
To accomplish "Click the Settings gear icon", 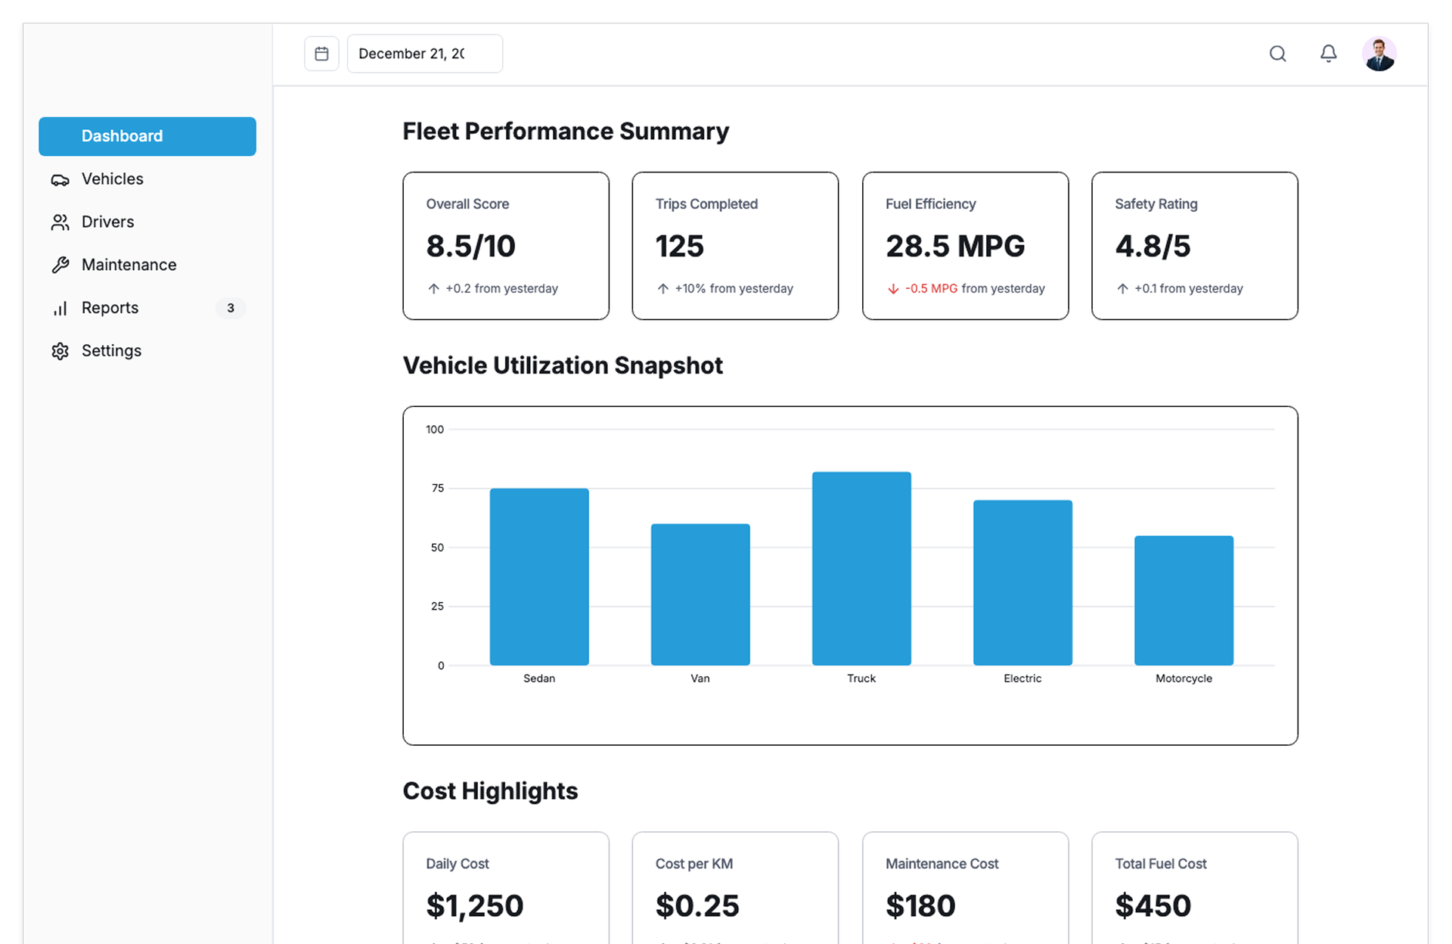I will (x=60, y=351).
